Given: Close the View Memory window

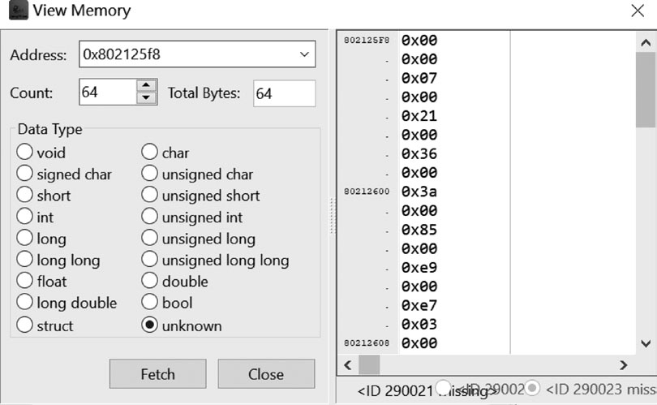Looking at the screenshot, I should 637,11.
